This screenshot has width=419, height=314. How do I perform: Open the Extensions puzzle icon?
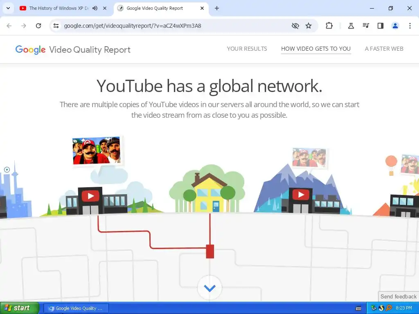tap(329, 26)
